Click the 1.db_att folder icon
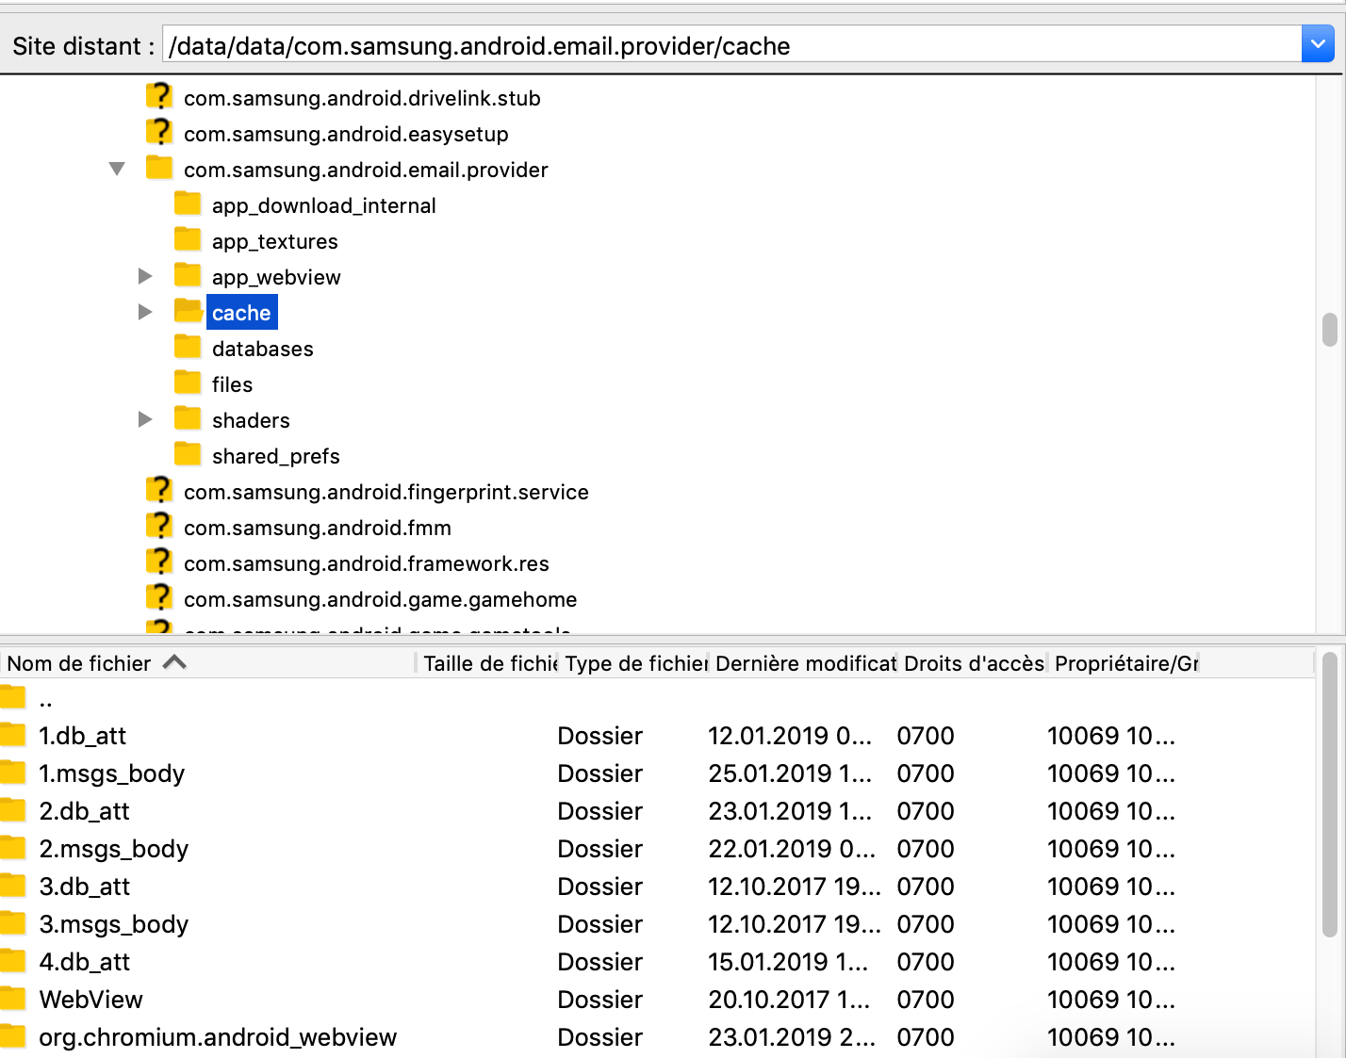Image resolution: width=1346 pixels, height=1058 pixels. click(13, 735)
